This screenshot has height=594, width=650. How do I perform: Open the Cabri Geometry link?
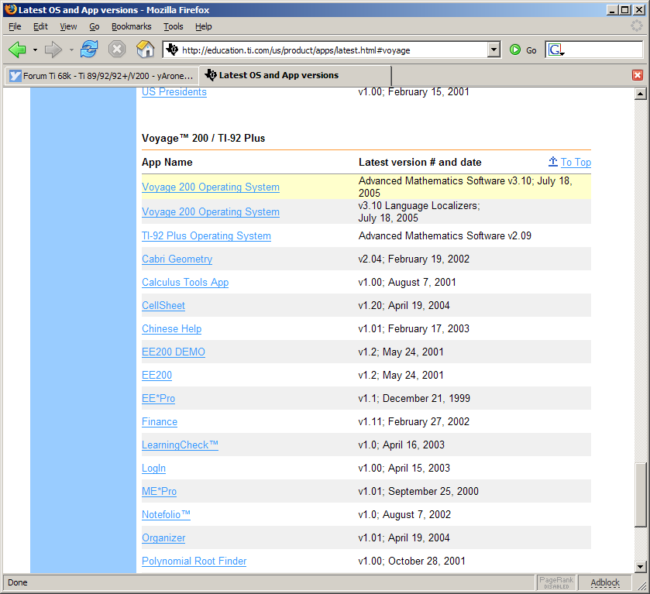point(177,259)
